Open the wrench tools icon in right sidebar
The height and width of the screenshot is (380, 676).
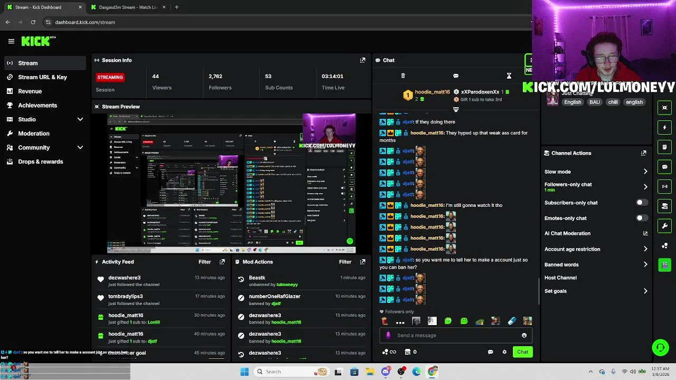pyautogui.click(x=664, y=226)
